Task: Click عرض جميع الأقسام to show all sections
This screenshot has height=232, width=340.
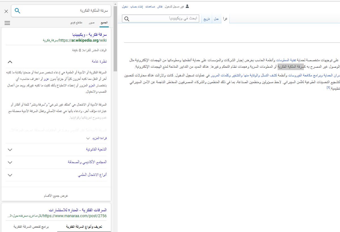Action: click(56, 196)
